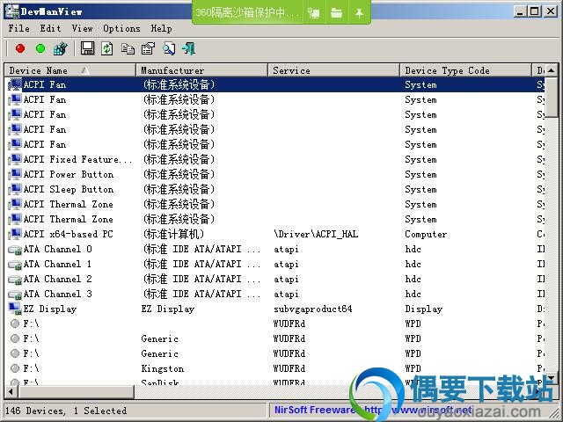
Task: Select ACPI x64-based PC row
Action: pos(275,235)
